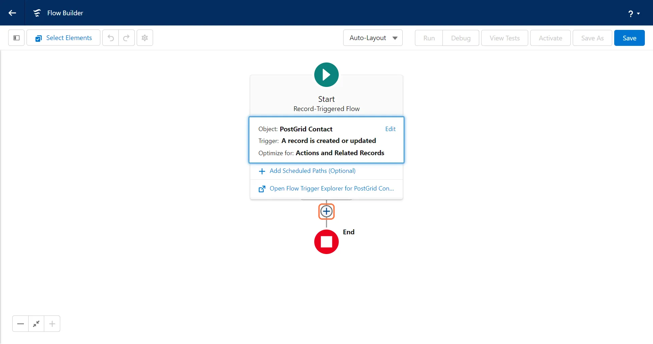Redo the last change

[127, 38]
